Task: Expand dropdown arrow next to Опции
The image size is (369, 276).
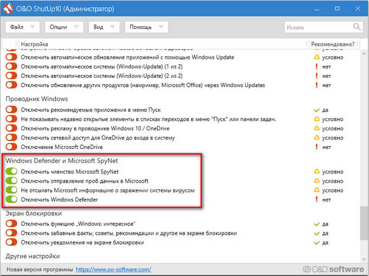Action: pos(77,27)
